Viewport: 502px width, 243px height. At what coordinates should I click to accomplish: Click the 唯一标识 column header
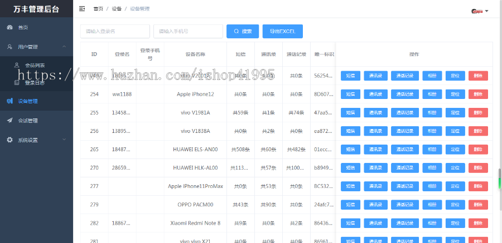point(323,54)
